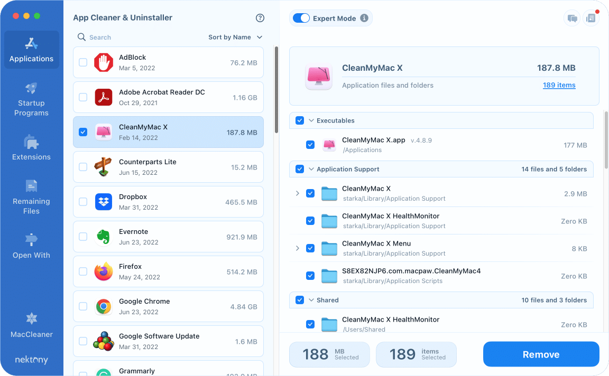Click the Google Chrome app icon

103,306
